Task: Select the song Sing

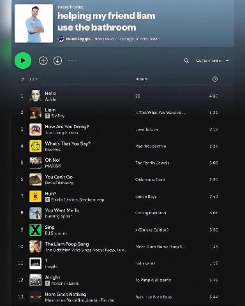Action: 50,227
